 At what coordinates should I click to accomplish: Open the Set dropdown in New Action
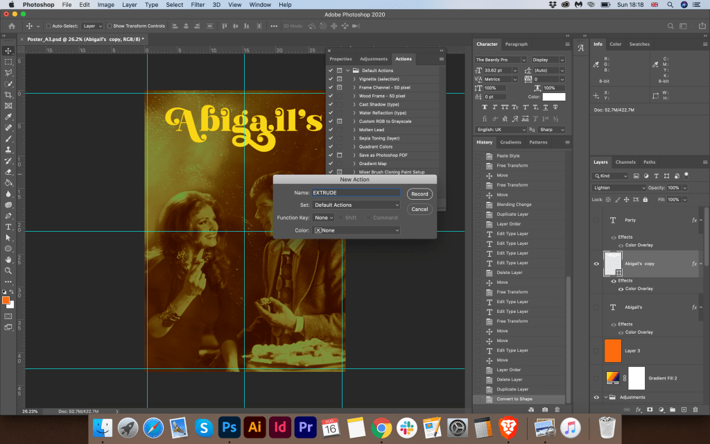click(356, 205)
